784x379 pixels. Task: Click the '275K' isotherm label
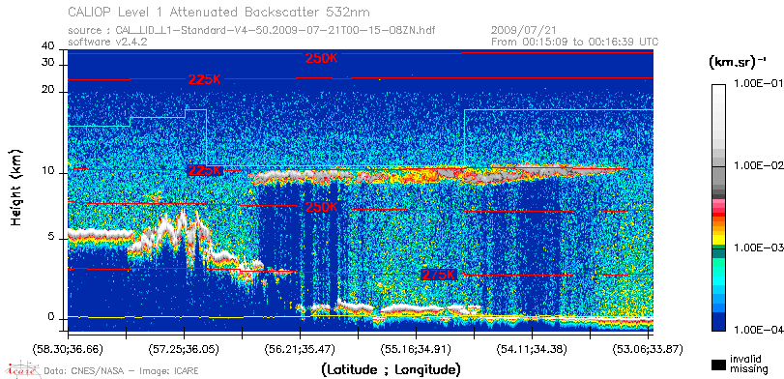tap(440, 275)
